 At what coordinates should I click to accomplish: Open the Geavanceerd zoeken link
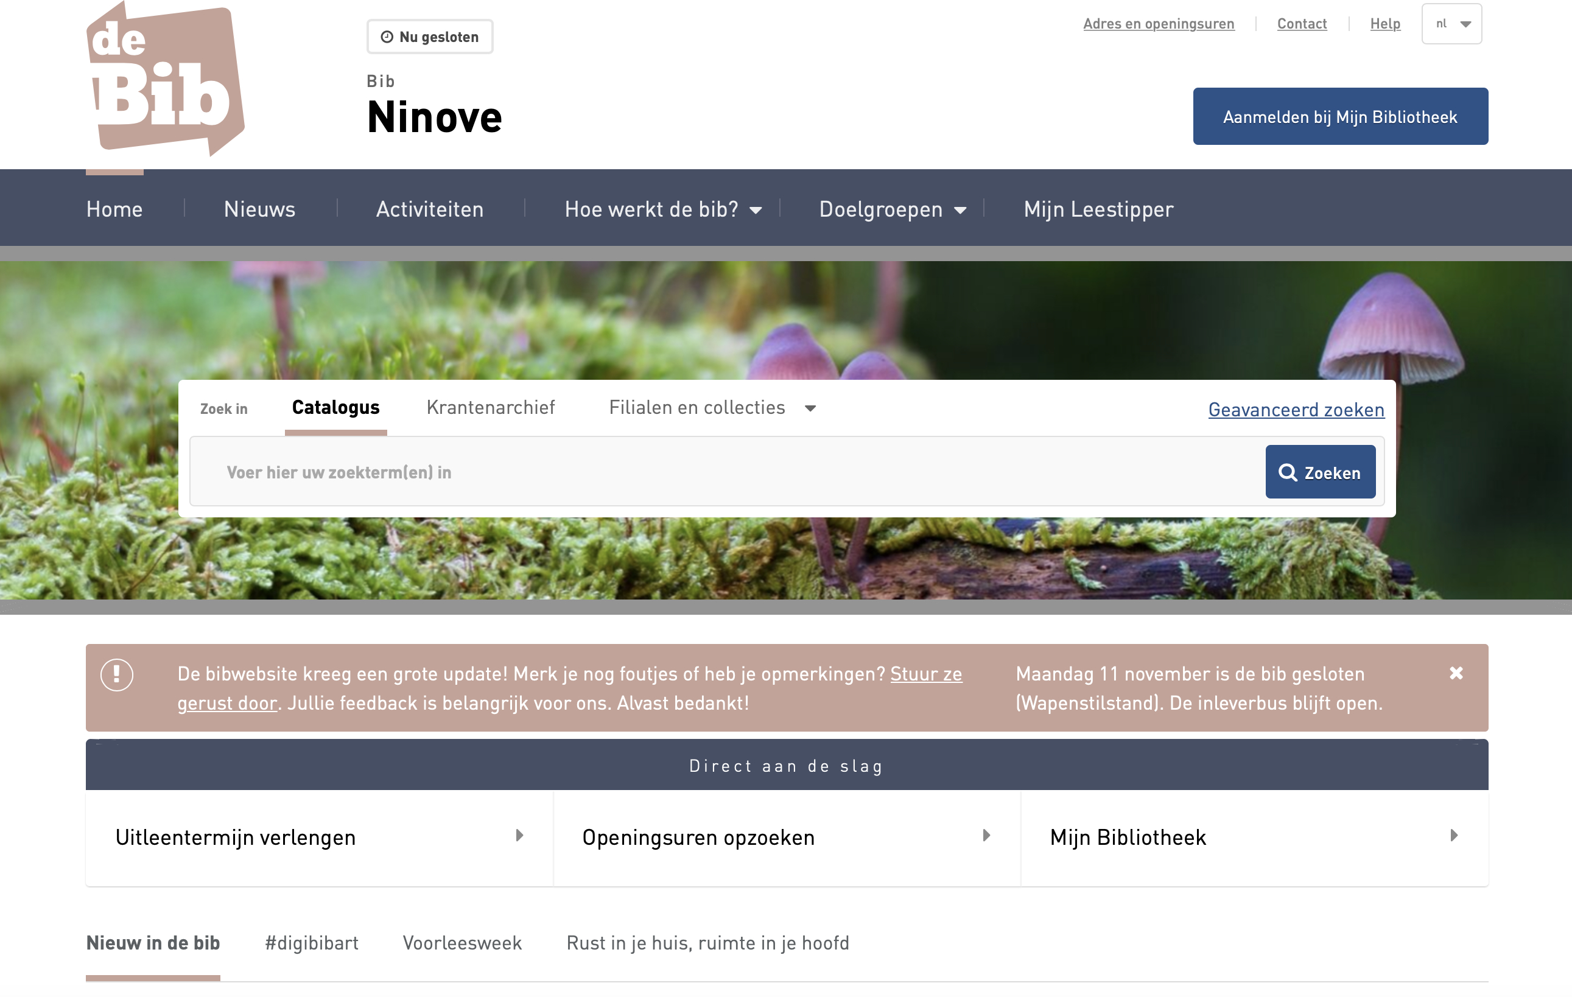[1296, 410]
